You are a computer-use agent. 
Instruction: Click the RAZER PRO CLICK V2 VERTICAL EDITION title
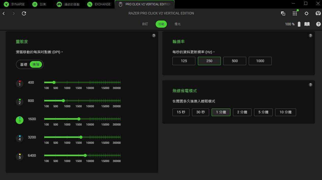point(161,13)
